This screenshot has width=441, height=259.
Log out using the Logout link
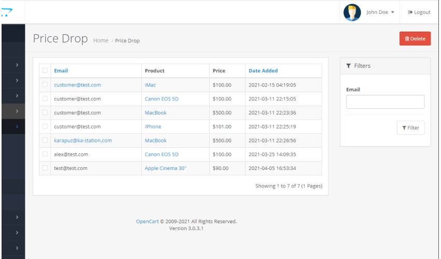(419, 12)
